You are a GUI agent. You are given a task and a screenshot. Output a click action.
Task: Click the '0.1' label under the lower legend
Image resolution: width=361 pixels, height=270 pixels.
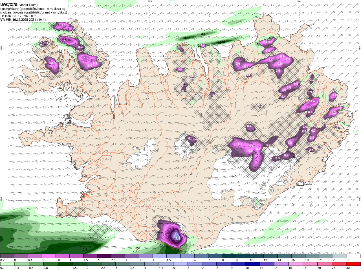click(x=3, y=268)
